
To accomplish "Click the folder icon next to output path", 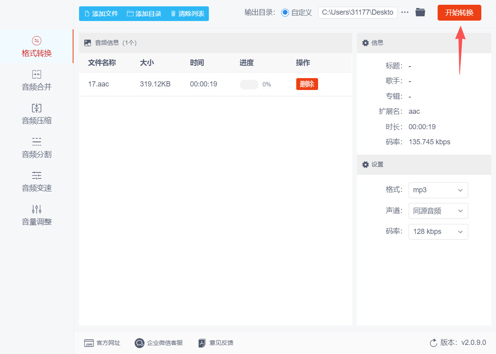I will click(421, 12).
